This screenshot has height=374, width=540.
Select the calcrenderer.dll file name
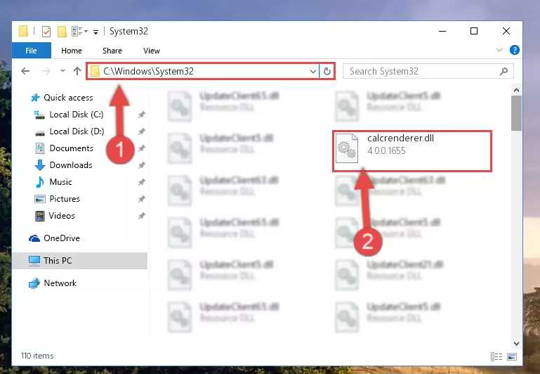click(x=400, y=138)
